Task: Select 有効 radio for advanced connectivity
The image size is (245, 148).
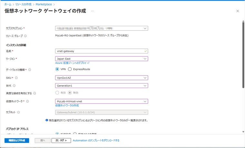Action: [x=57, y=93]
